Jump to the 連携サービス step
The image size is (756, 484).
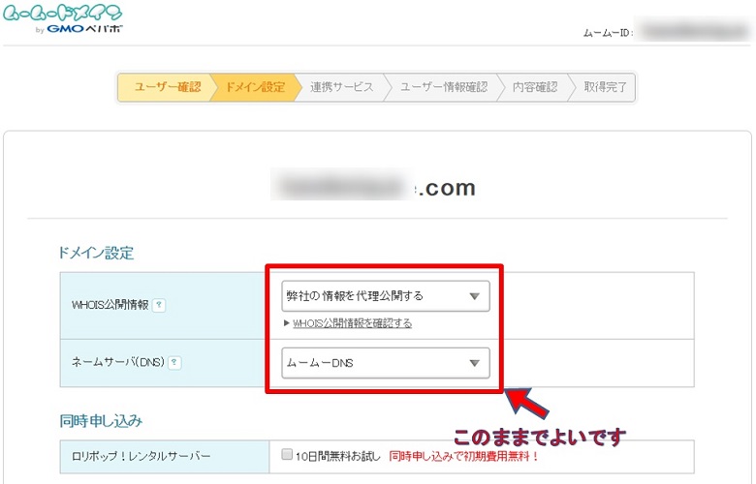pyautogui.click(x=341, y=87)
